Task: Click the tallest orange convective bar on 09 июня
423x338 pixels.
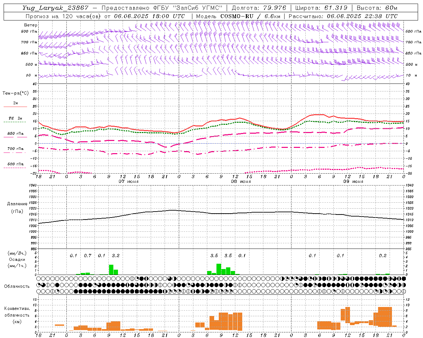Action: [x=385, y=317]
